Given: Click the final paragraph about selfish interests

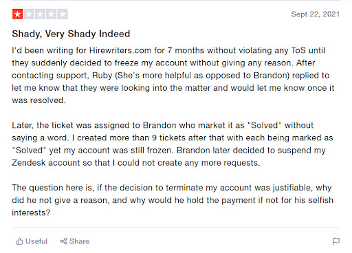Looking at the screenshot, I should pos(173,200).
